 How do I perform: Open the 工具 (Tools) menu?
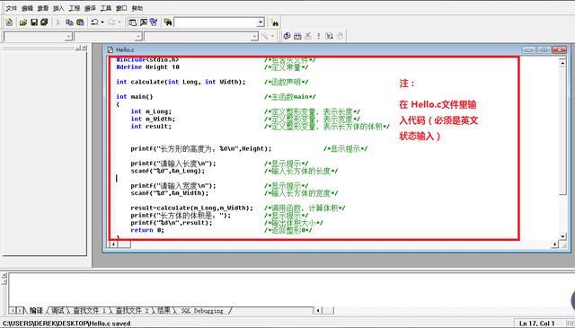[x=106, y=8]
